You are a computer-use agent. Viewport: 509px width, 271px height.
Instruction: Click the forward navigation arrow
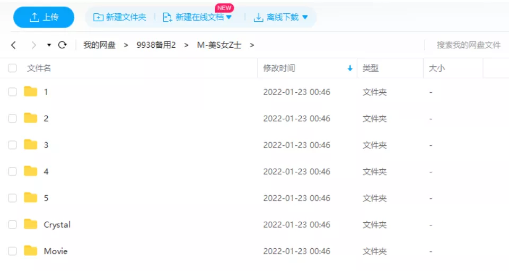click(34, 45)
